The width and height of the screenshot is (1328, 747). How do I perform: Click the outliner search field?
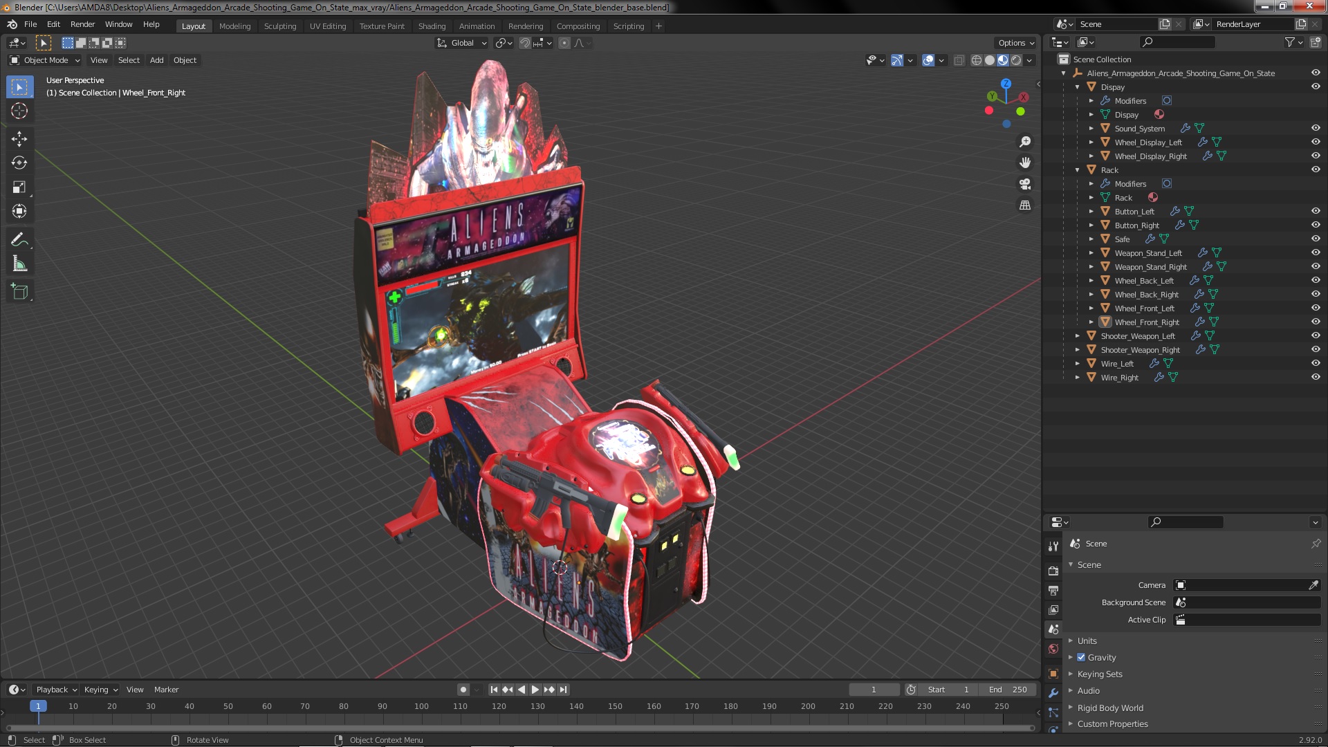[x=1178, y=42]
